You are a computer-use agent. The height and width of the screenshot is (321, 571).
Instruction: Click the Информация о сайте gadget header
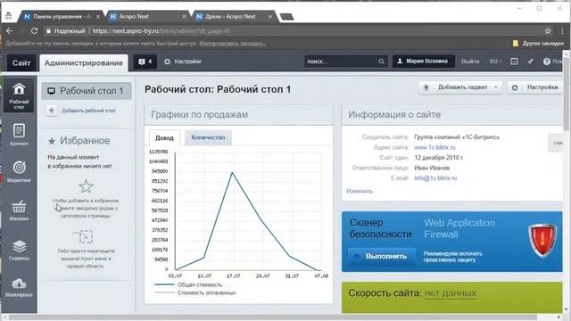452,115
